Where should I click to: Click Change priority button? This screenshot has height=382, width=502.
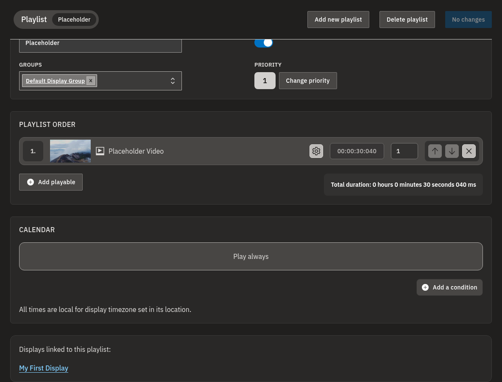[308, 81]
